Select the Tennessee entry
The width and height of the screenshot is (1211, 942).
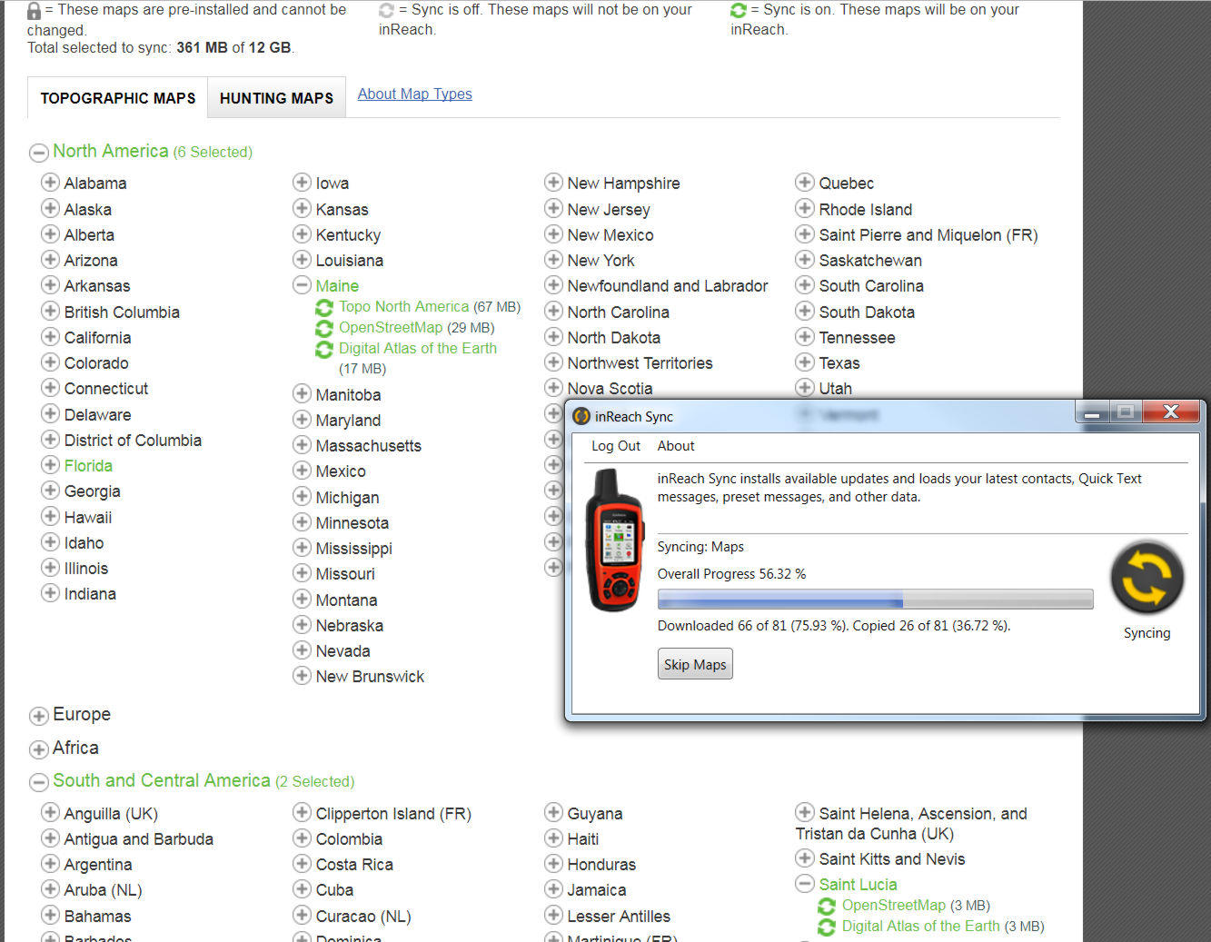(x=857, y=338)
